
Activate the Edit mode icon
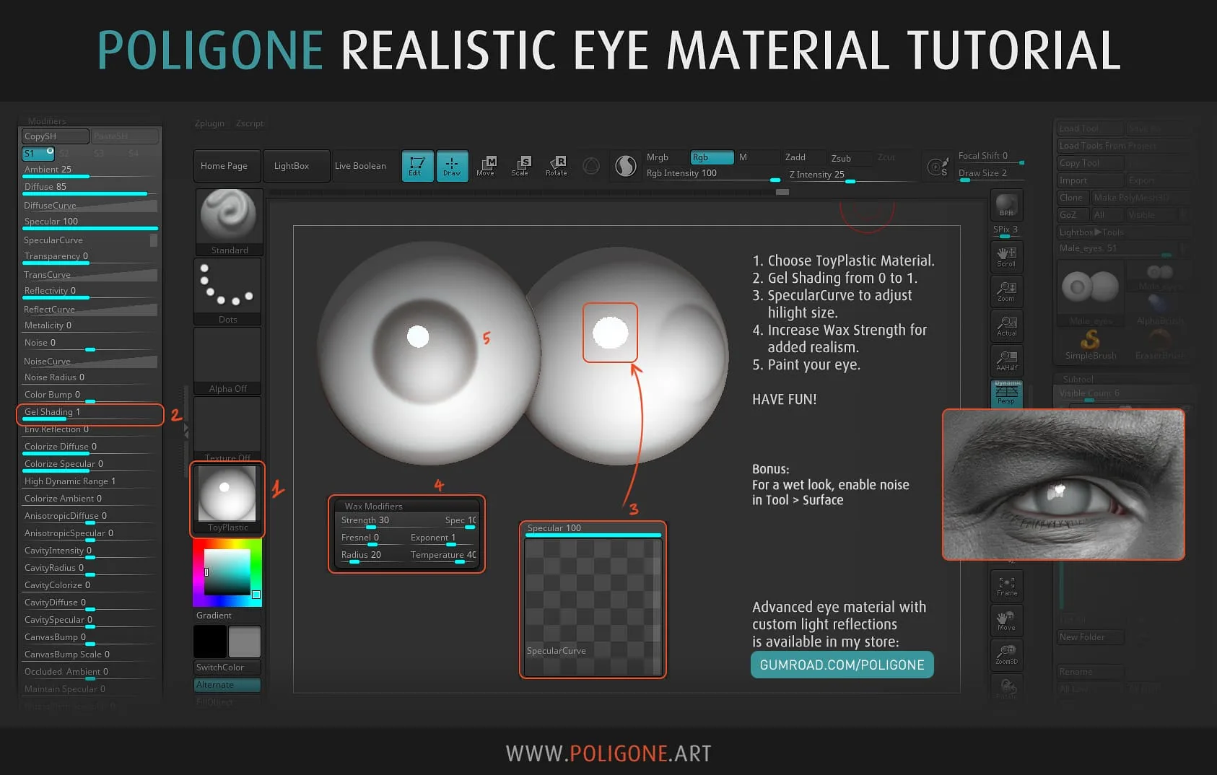tap(417, 166)
